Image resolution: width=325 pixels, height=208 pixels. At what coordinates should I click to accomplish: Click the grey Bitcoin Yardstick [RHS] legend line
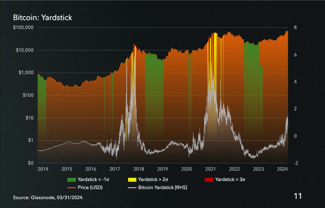coord(132,188)
